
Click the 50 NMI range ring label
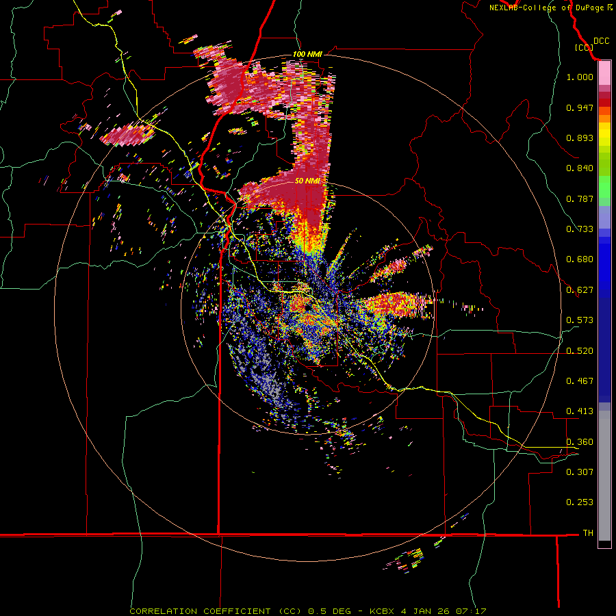(307, 181)
